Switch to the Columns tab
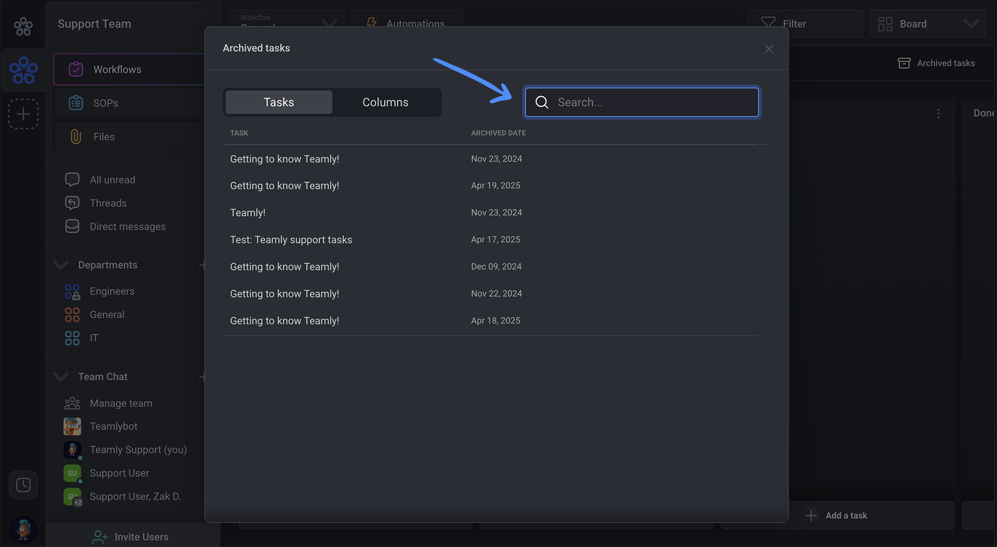 386,102
